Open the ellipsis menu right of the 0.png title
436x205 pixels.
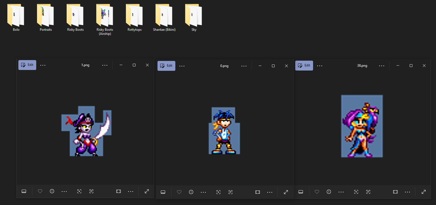point(244,66)
